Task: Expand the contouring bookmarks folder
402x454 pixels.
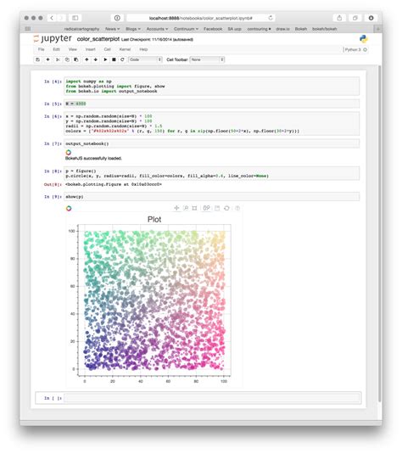Action: [259, 29]
